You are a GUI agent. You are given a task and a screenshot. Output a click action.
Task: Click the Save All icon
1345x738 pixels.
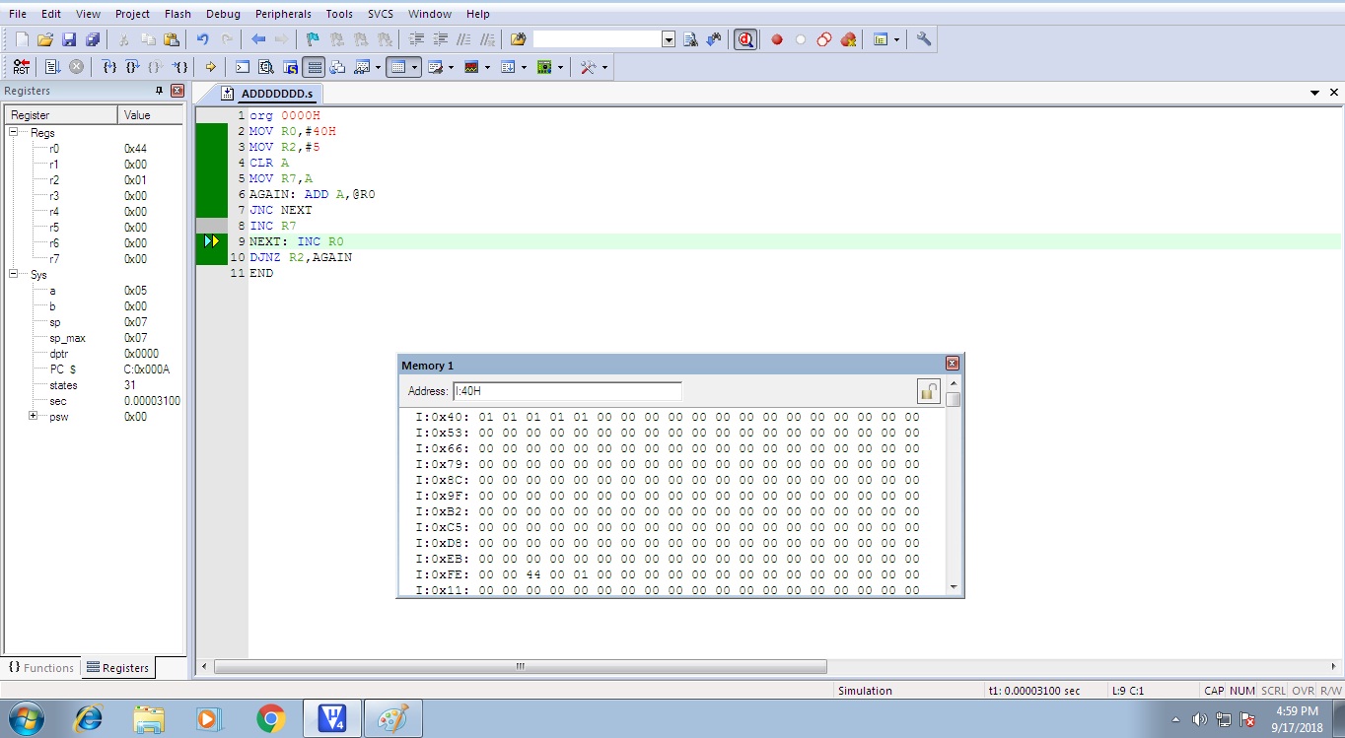pyautogui.click(x=93, y=39)
